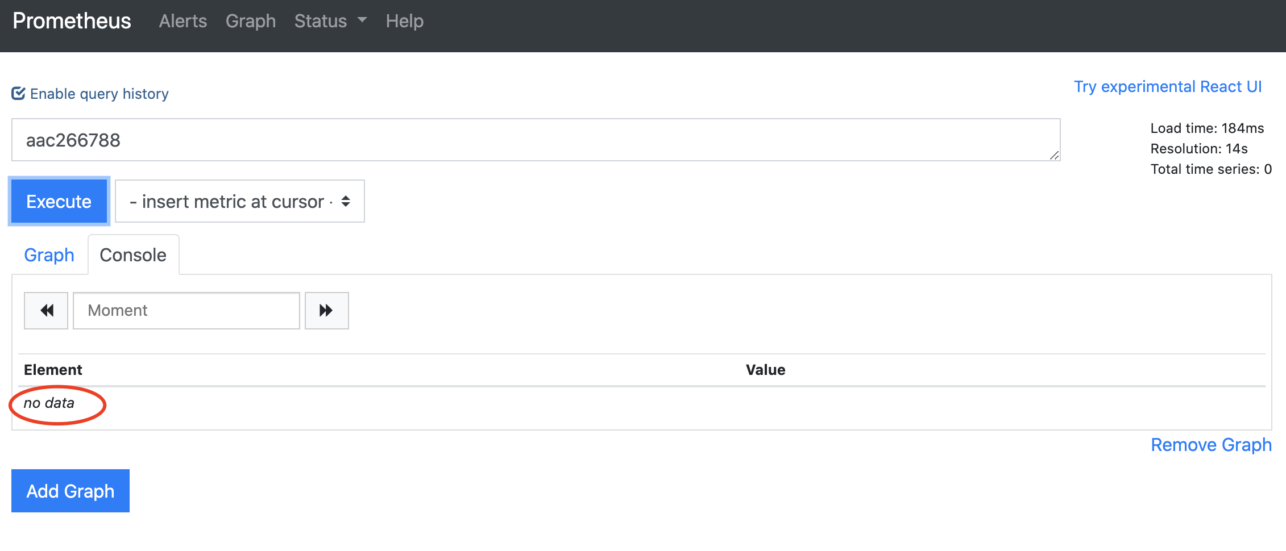Try the experimental React UI
The image size is (1286, 551).
(1168, 86)
